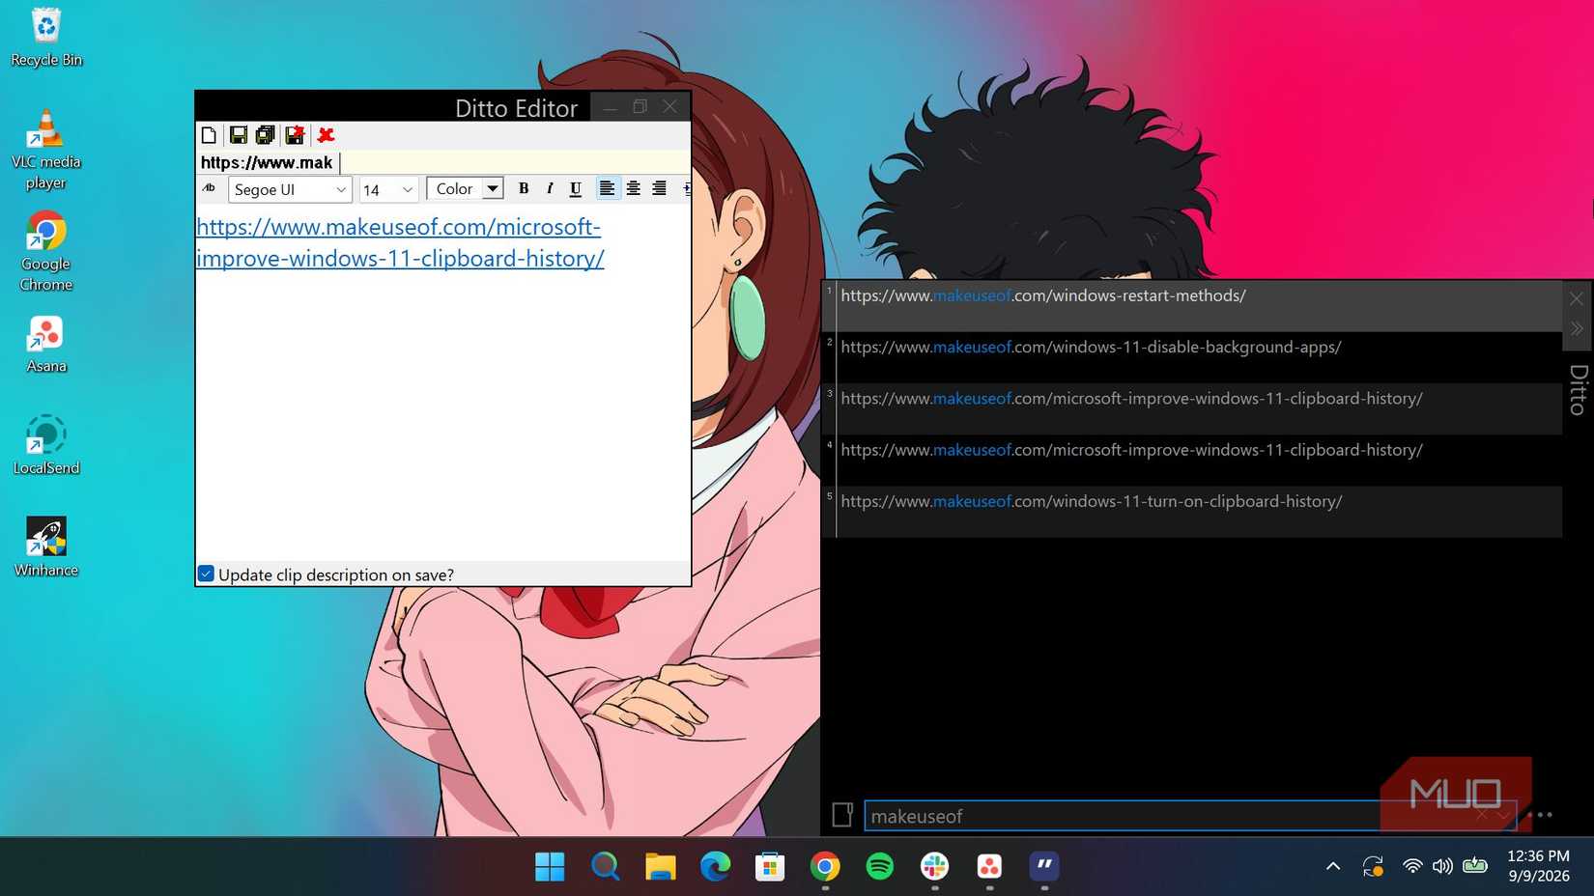Open the font size 14 dropdown
The image size is (1594, 896).
(x=388, y=189)
